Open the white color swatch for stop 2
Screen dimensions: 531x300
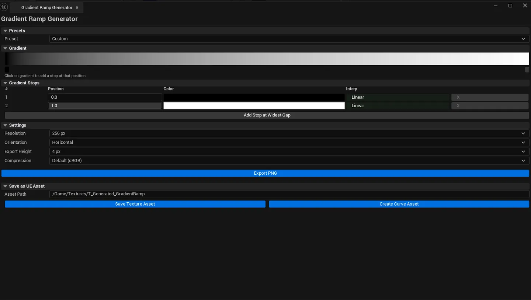pos(254,106)
